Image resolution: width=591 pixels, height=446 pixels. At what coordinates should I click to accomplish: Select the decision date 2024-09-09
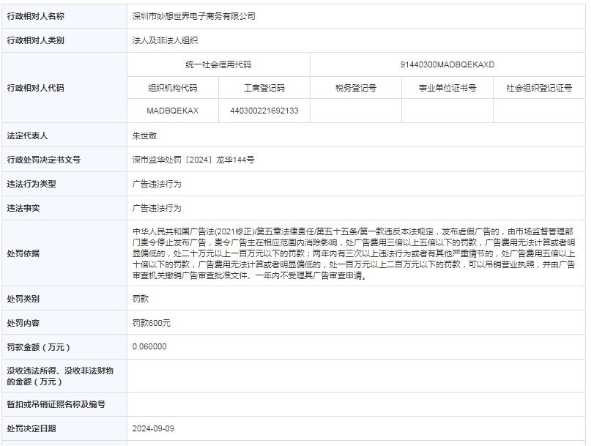[153, 428]
